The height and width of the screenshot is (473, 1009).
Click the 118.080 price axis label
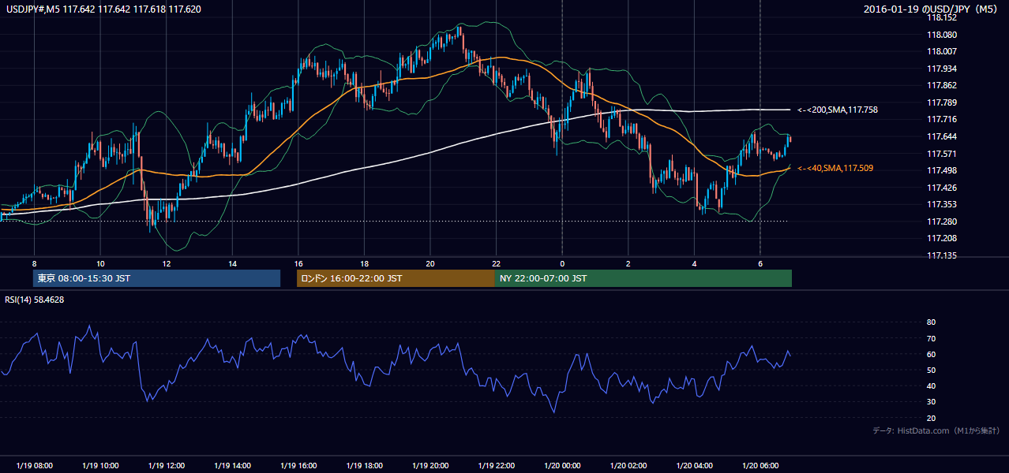click(x=942, y=35)
